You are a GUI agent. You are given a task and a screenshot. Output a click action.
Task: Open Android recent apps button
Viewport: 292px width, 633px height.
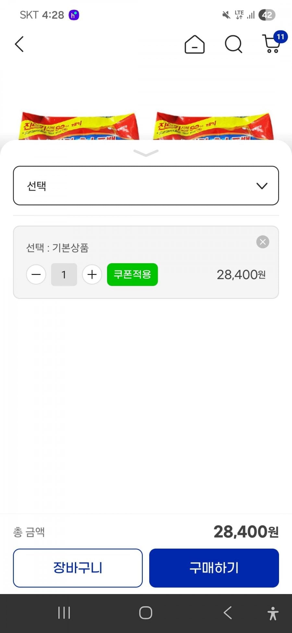pos(64,613)
